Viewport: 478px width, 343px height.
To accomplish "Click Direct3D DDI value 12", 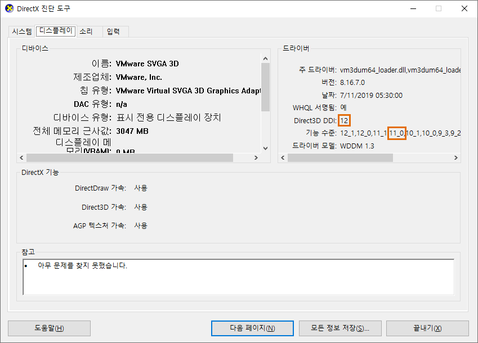I will point(344,120).
